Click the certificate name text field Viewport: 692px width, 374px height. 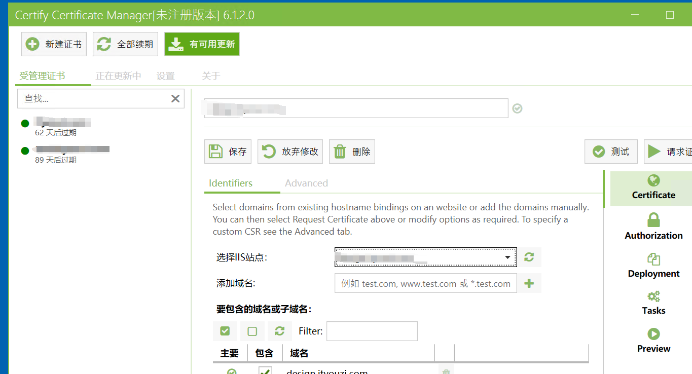(356, 108)
